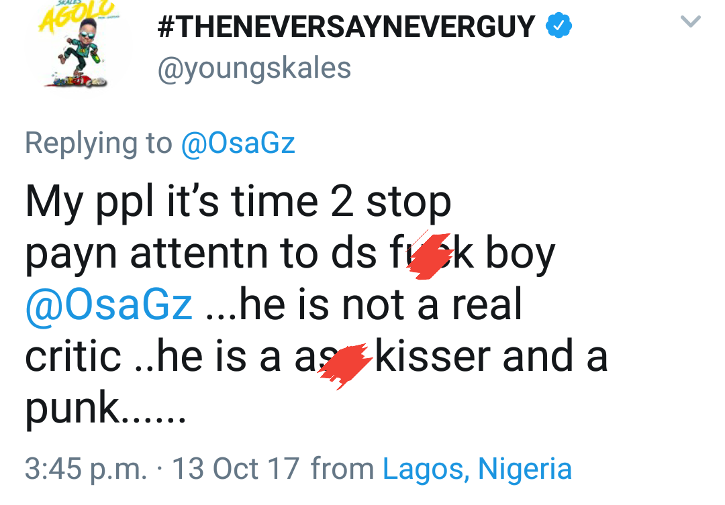Image resolution: width=725 pixels, height=505 pixels.
Task: Click the 3:45 p.m. timestamp
Action: (85, 469)
